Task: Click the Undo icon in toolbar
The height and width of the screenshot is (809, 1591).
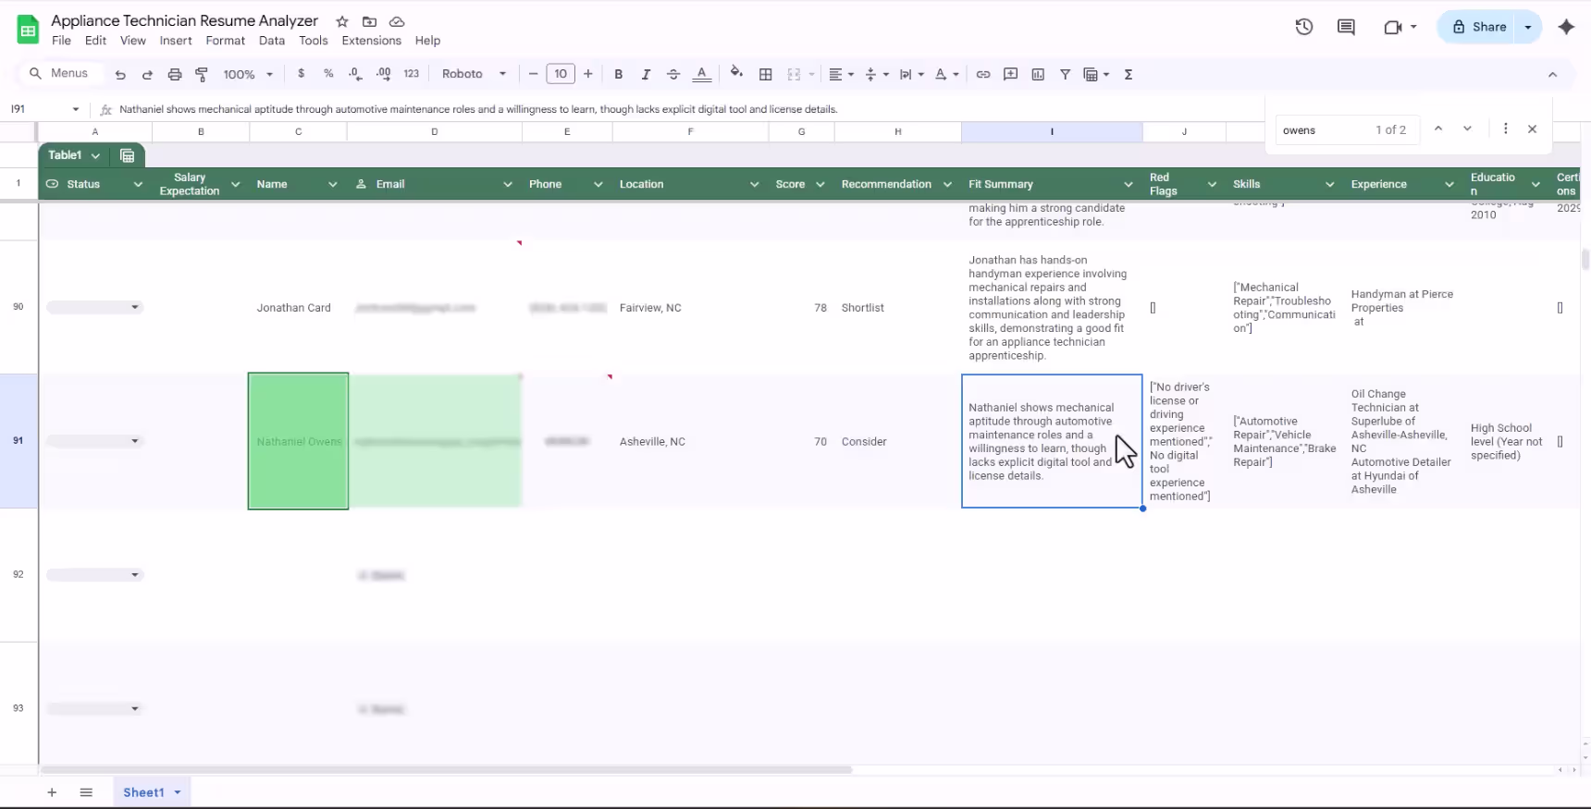Action: coord(120,74)
